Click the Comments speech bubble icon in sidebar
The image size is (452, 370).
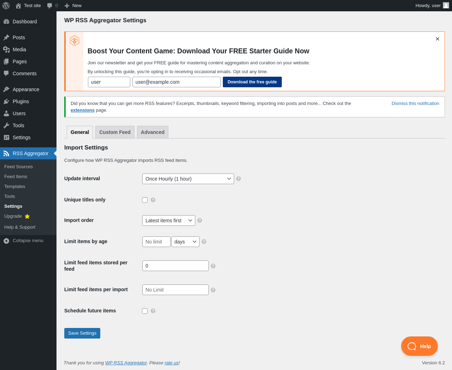6,74
